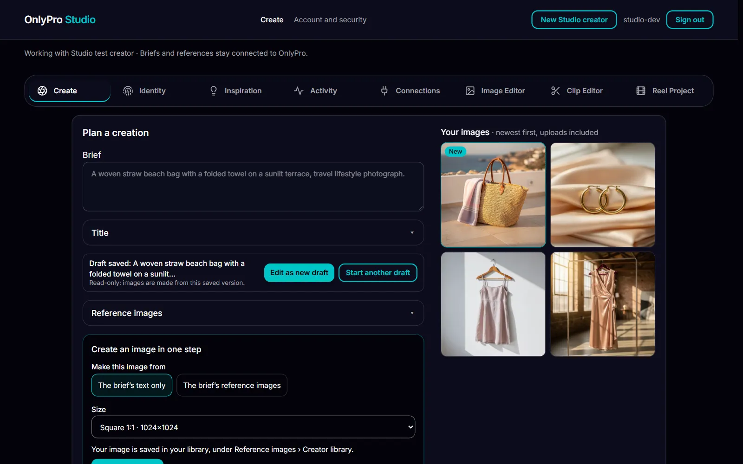Click the studio-dev username text
Image resolution: width=743 pixels, height=464 pixels.
641,20
